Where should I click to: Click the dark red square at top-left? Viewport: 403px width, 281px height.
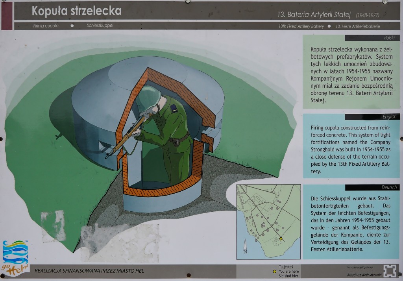tap(7, 16)
